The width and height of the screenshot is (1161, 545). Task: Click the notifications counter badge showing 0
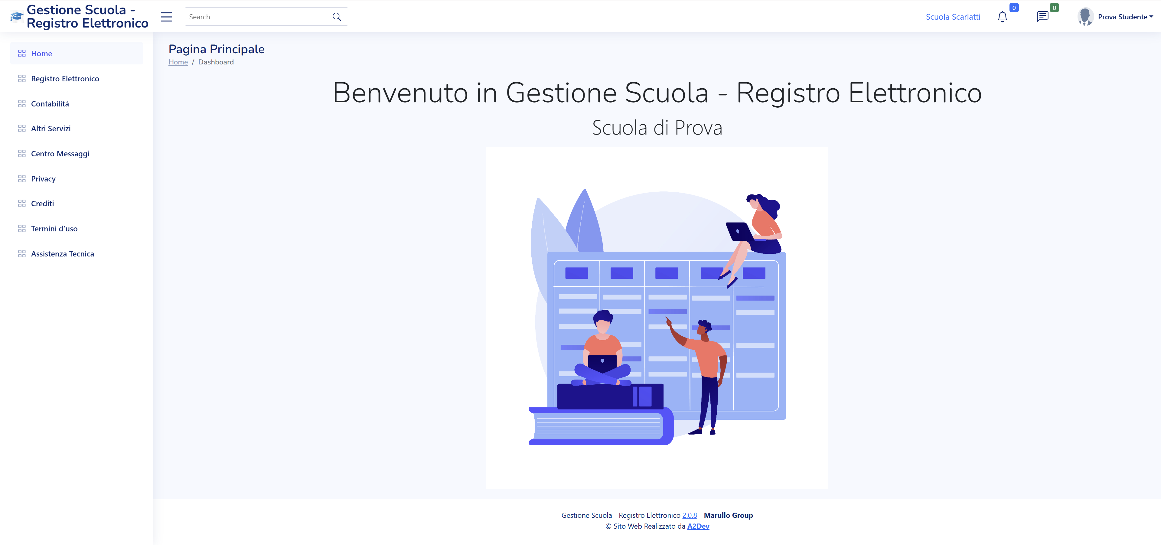(x=1014, y=7)
